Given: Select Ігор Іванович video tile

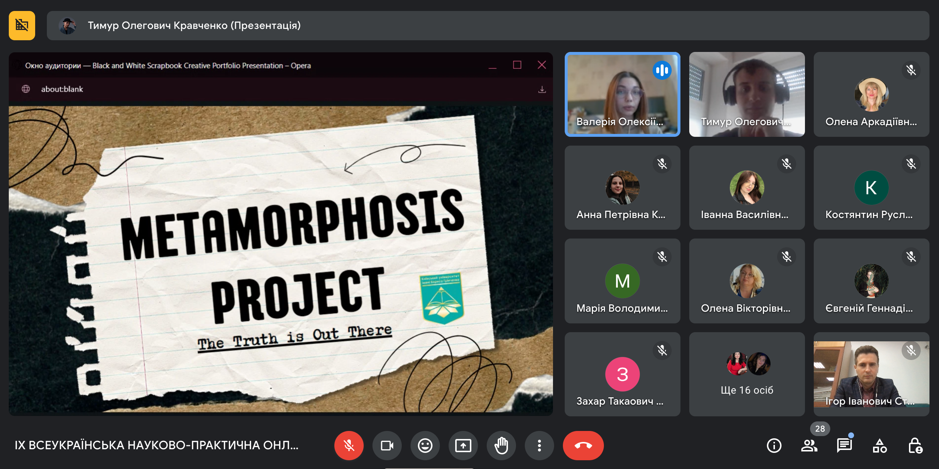Looking at the screenshot, I should click(871, 374).
